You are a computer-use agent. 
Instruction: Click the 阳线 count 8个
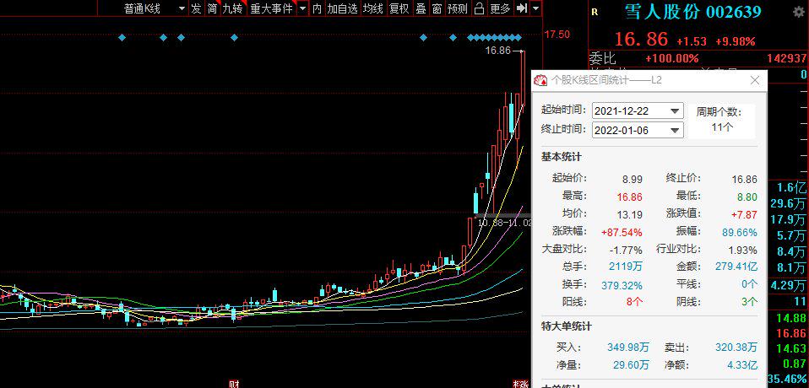634,302
